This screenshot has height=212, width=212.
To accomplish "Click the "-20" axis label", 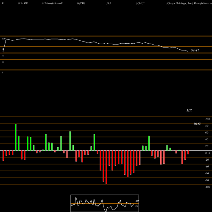I will tap(207, 160).
